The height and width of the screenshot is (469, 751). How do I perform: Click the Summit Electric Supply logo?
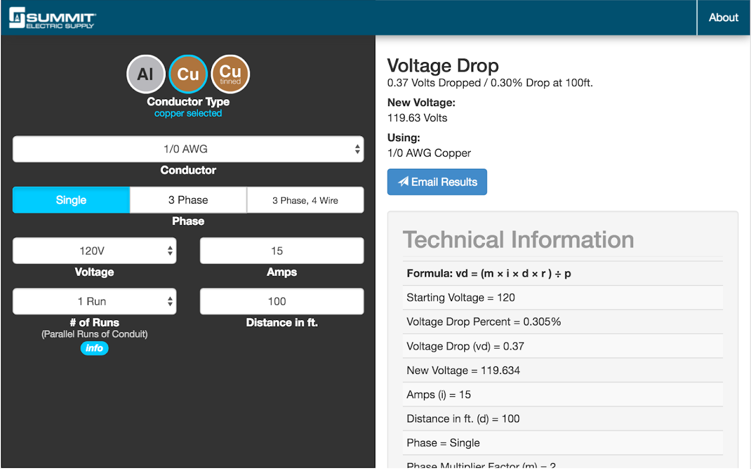coord(52,18)
